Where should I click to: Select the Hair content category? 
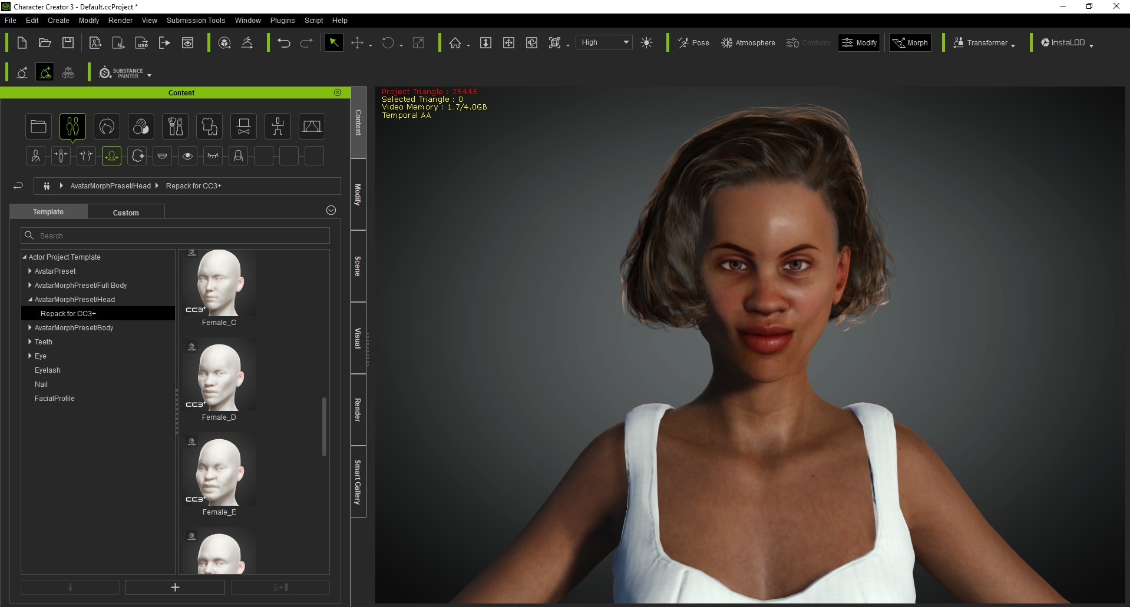[x=107, y=126]
